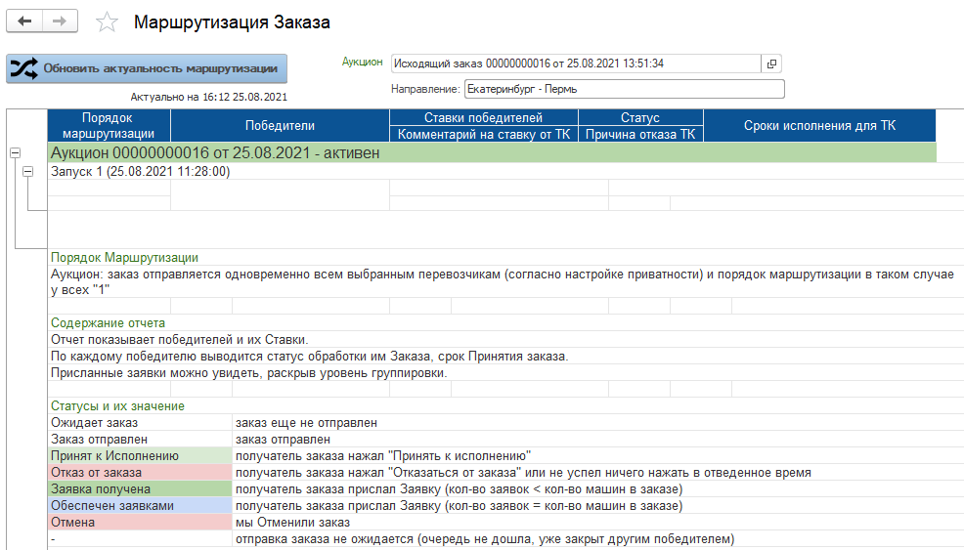Click into the Направление field
Viewport: 964px width, 550px height.
point(624,89)
